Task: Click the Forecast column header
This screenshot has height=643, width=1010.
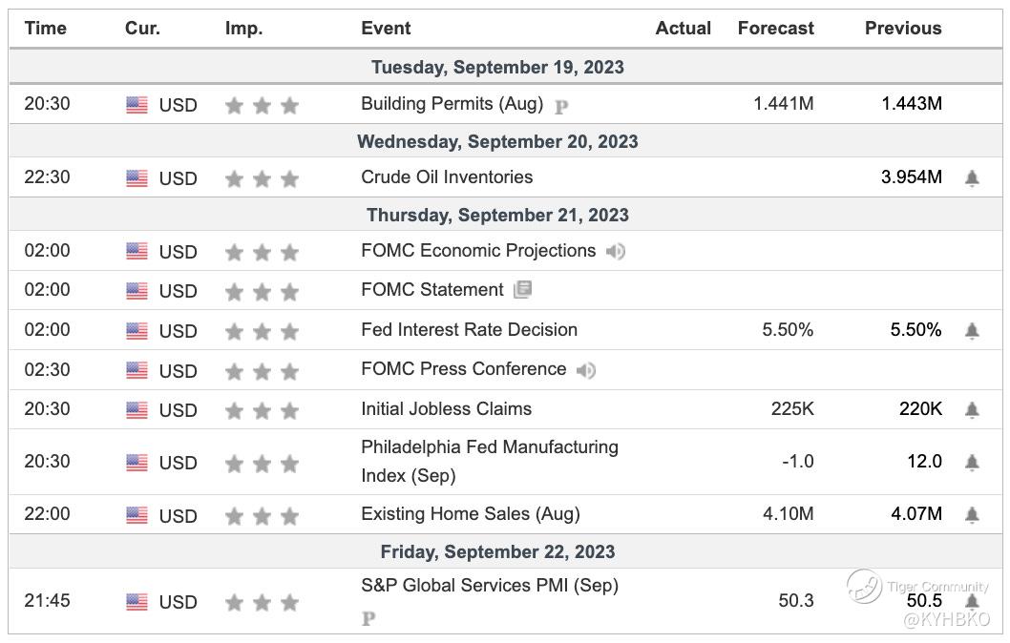Action: click(x=775, y=29)
